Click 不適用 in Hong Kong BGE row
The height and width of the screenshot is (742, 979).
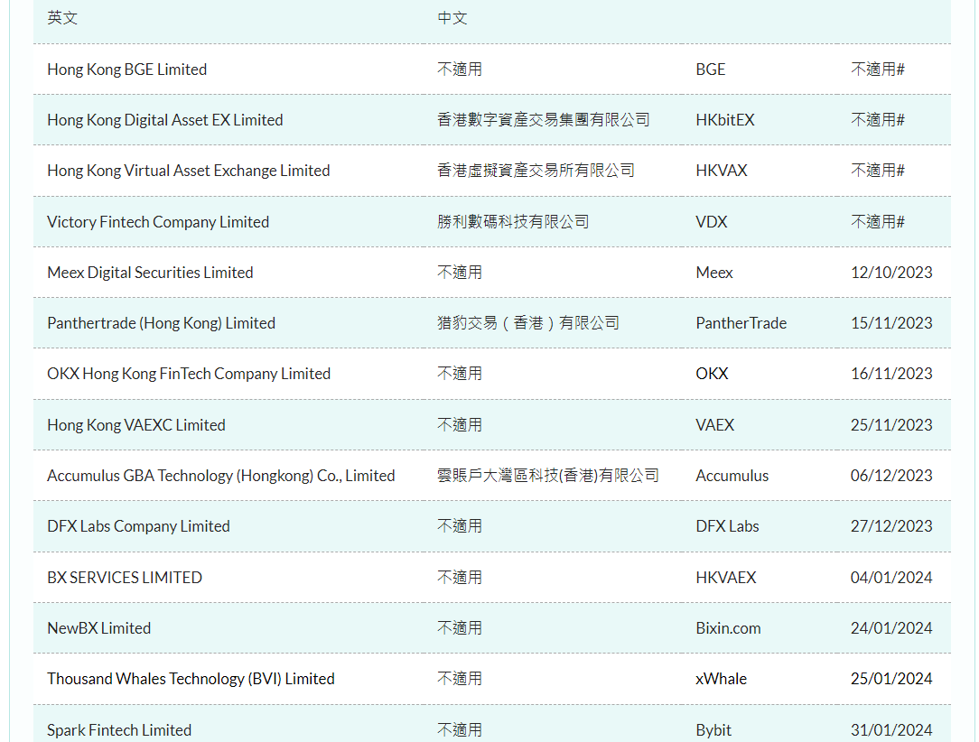click(x=460, y=70)
